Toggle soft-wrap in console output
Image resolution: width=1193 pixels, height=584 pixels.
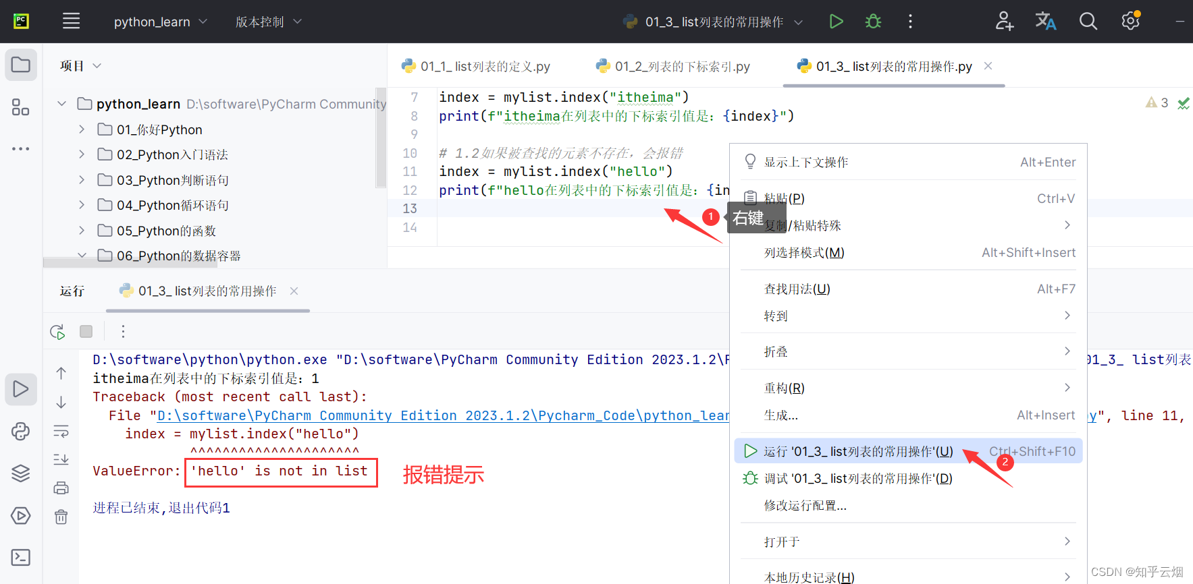tap(61, 431)
